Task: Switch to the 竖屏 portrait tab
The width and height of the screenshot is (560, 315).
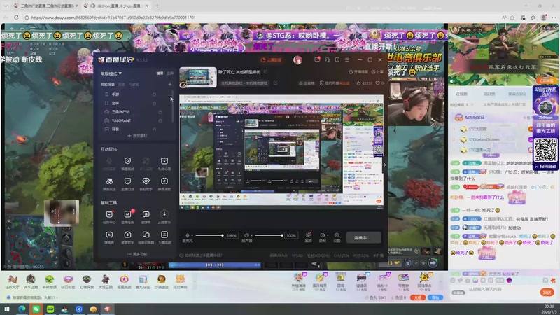Action: pos(170,73)
